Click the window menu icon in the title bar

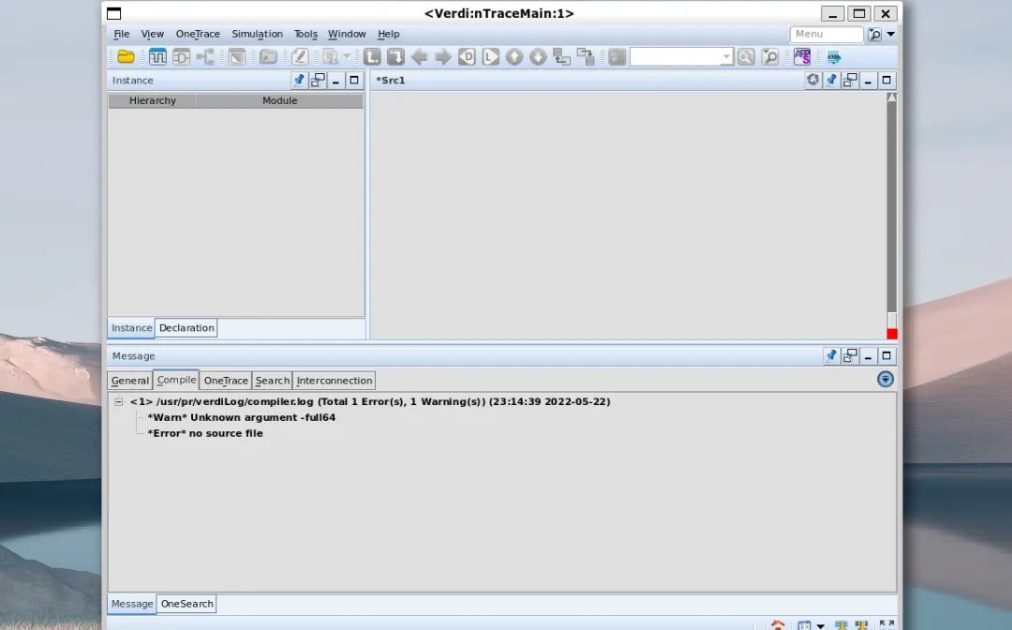(113, 13)
